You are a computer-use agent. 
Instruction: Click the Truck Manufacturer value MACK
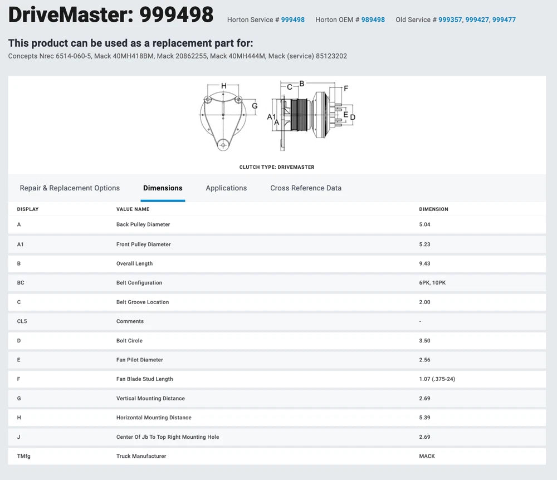tap(427, 456)
